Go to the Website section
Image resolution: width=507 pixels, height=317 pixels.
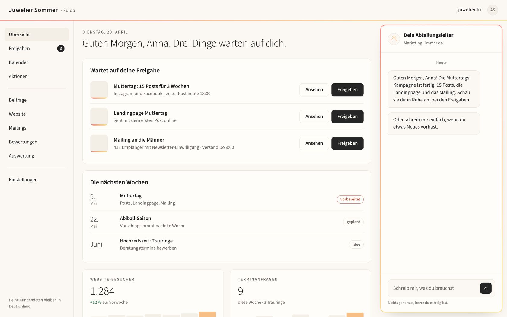click(x=37, y=114)
